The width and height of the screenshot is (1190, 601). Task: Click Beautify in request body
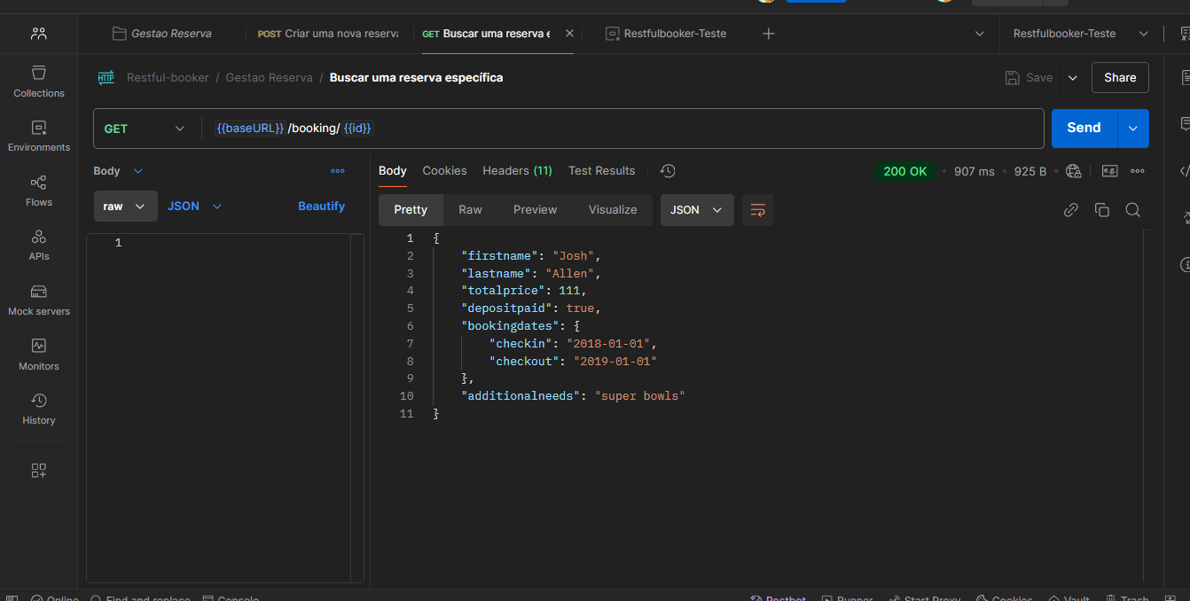321,207
